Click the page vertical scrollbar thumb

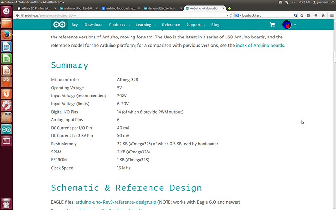tap(334, 57)
